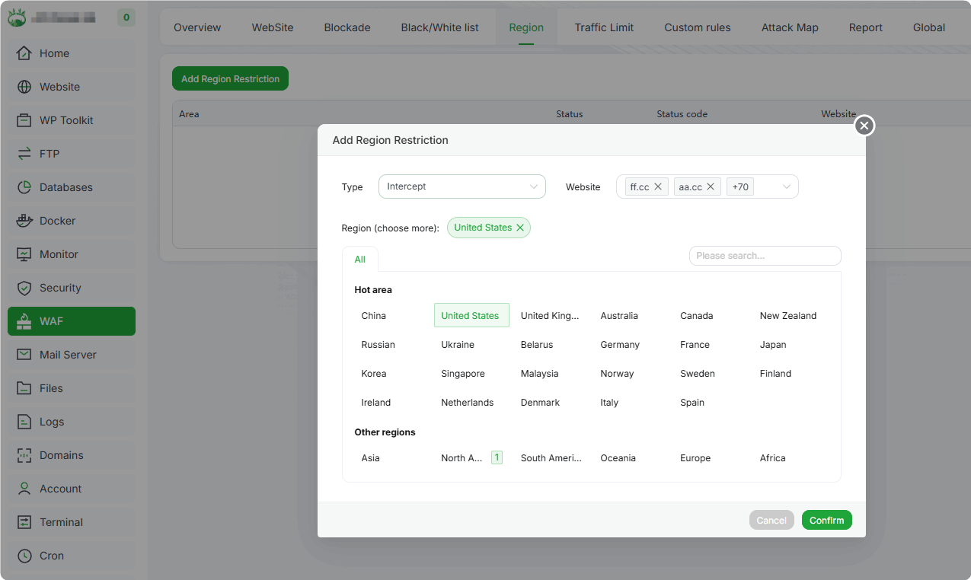The height and width of the screenshot is (580, 971).
Task: Open Databases via its sidebar icon
Action: click(24, 187)
